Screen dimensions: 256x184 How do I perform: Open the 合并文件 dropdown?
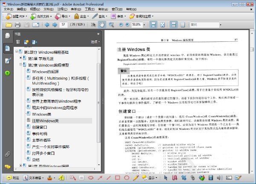click(x=41, y=16)
